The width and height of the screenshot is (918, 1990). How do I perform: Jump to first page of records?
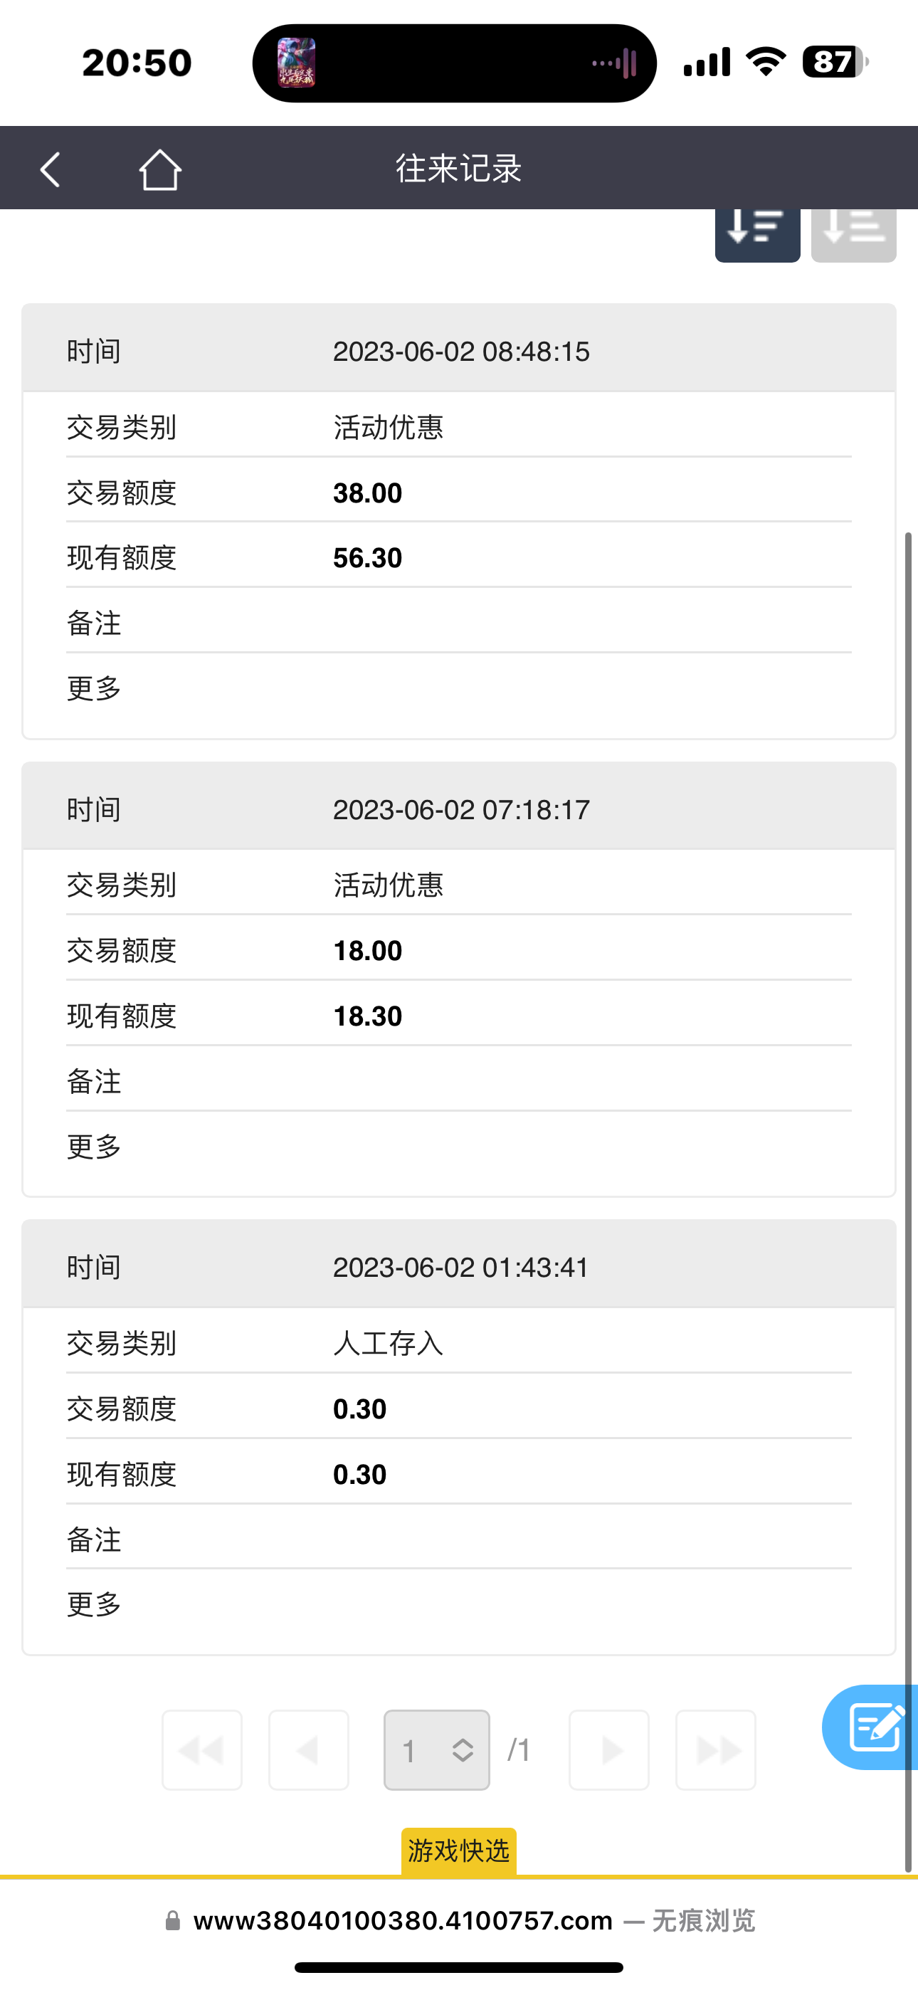pyautogui.click(x=201, y=1749)
